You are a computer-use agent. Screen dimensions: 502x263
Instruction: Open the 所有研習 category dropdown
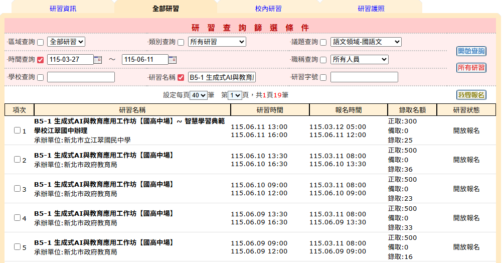217,42
